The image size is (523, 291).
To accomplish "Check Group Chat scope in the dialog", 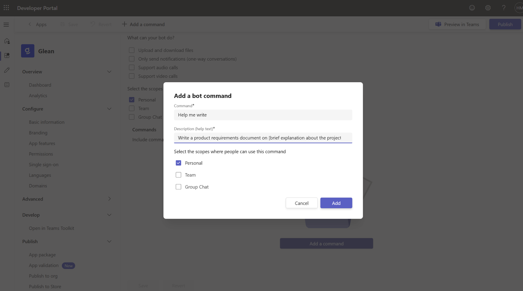I will point(178,187).
